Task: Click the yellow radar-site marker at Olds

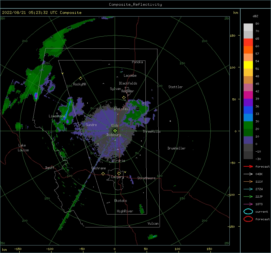Action: (x=115, y=131)
